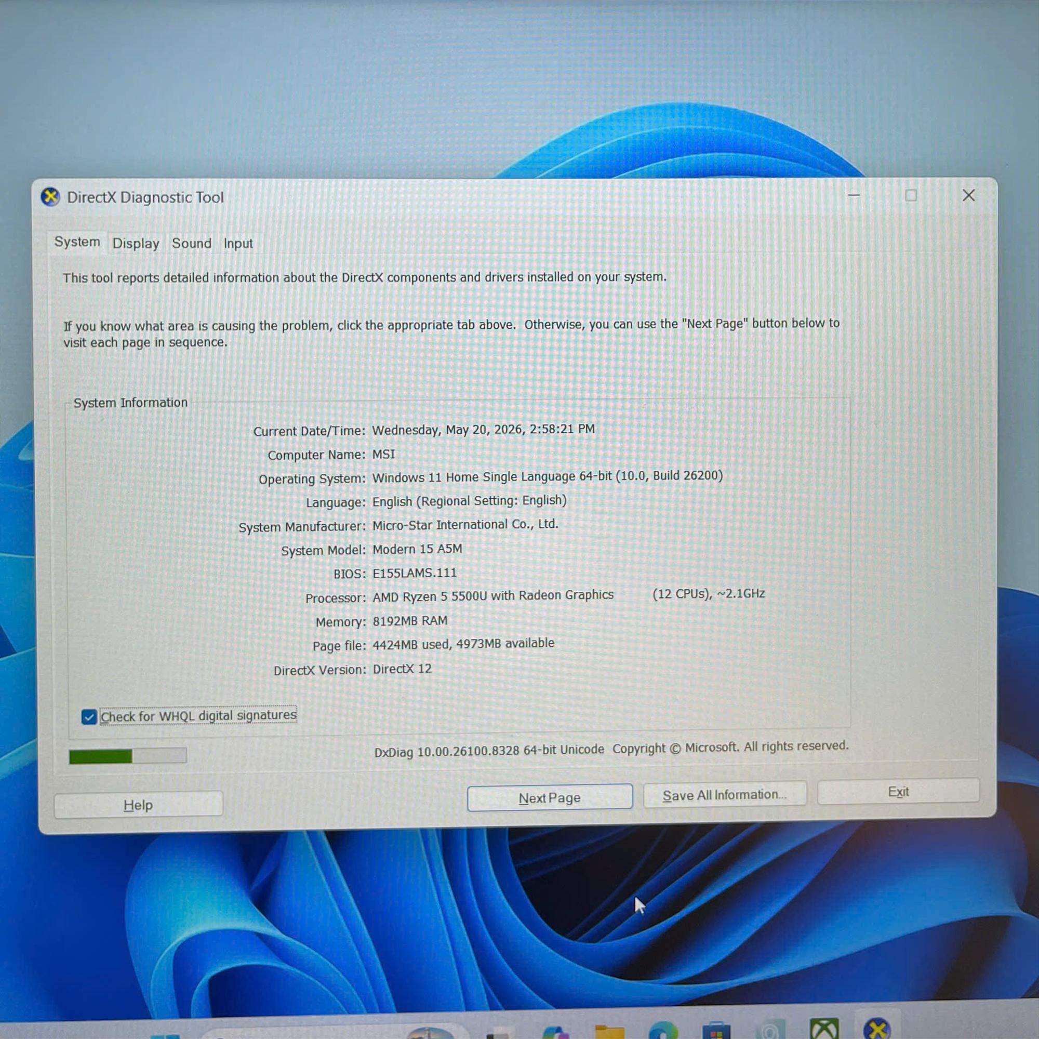Image resolution: width=1039 pixels, height=1039 pixels.
Task: Launch Microsoft Edge from the taskbar
Action: (663, 1030)
